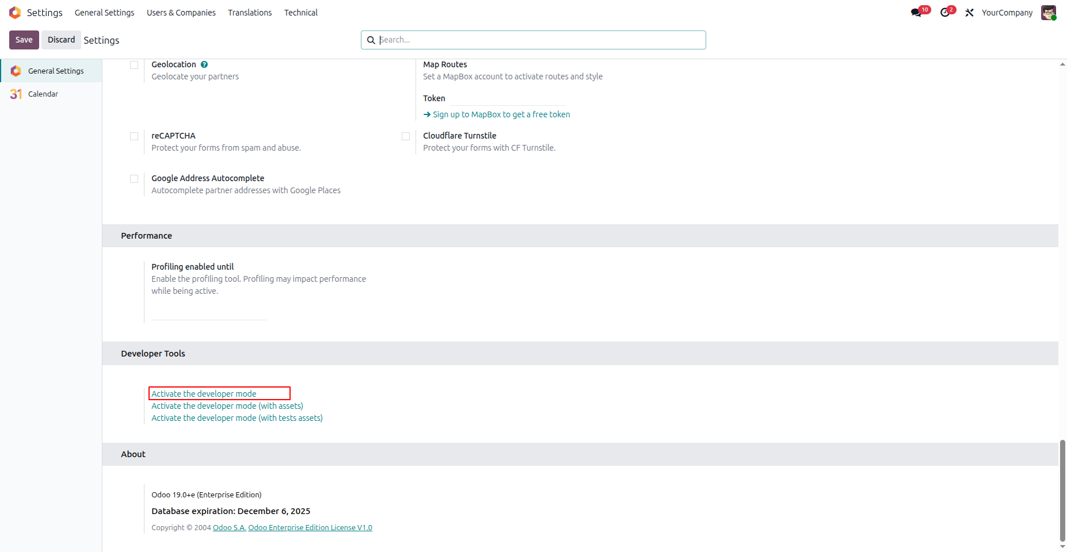Select the Calendar tab in sidebar

pyautogui.click(x=51, y=94)
